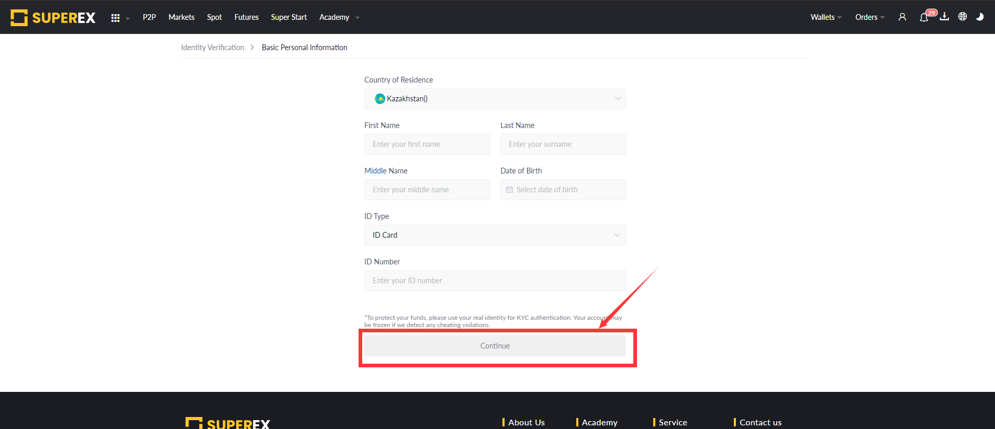The width and height of the screenshot is (995, 429).
Task: Click the calendar icon in Date of Birth
Action: pos(509,190)
